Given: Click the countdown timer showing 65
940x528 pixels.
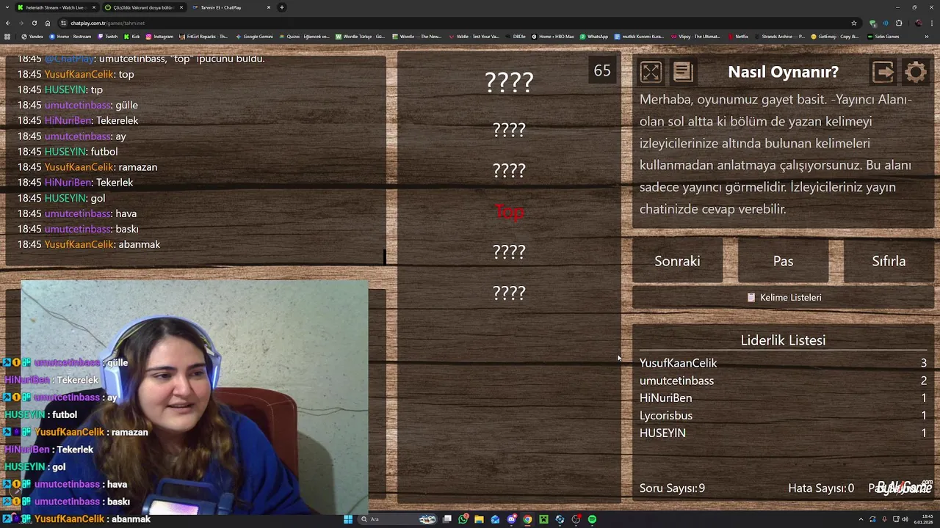Looking at the screenshot, I should [602, 71].
